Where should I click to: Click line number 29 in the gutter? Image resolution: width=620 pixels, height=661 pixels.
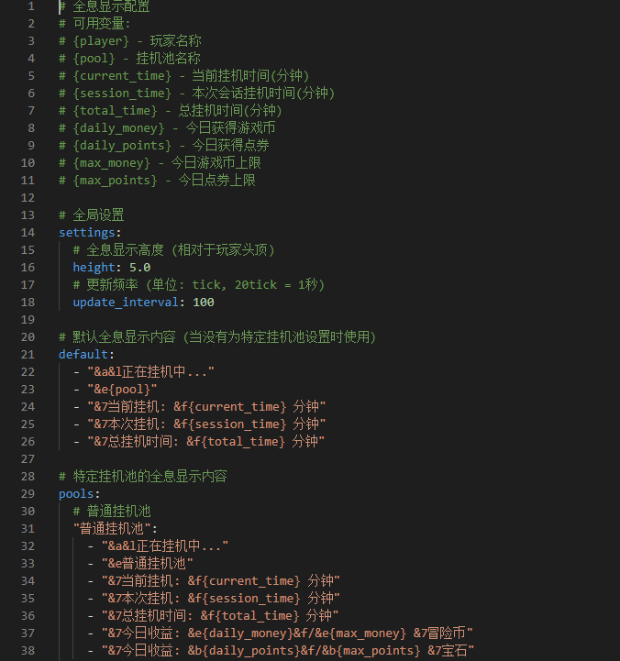point(28,493)
